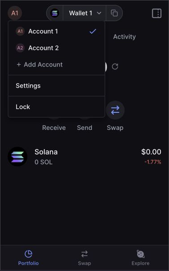Click the A1 account avatar at top
169x271 pixels.
point(15,13)
